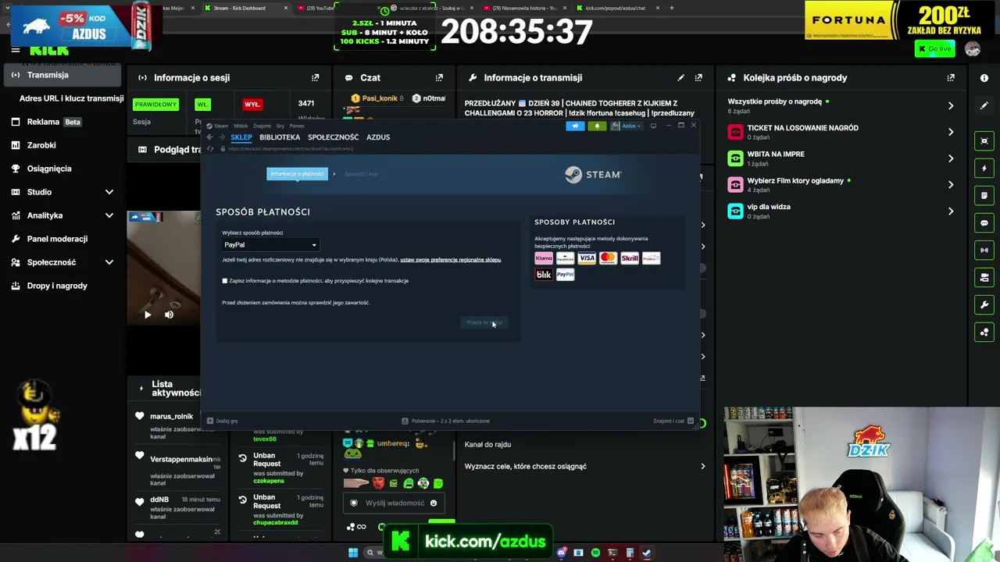The image size is (1000, 562).
Task: Pop out the Czat panel
Action: [x=439, y=78]
